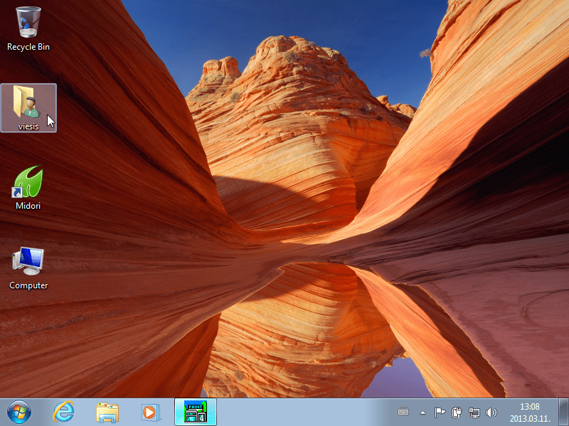The width and height of the screenshot is (569, 426).
Task: Open Windows Explorer from the taskbar
Action: pyautogui.click(x=107, y=413)
